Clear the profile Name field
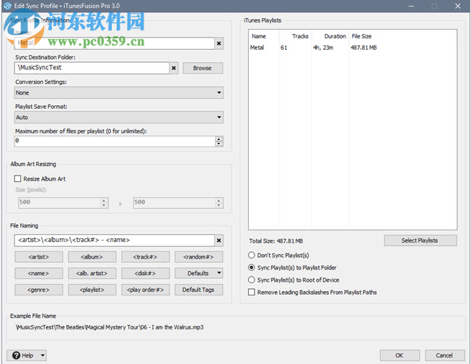471x364 pixels. [219, 43]
